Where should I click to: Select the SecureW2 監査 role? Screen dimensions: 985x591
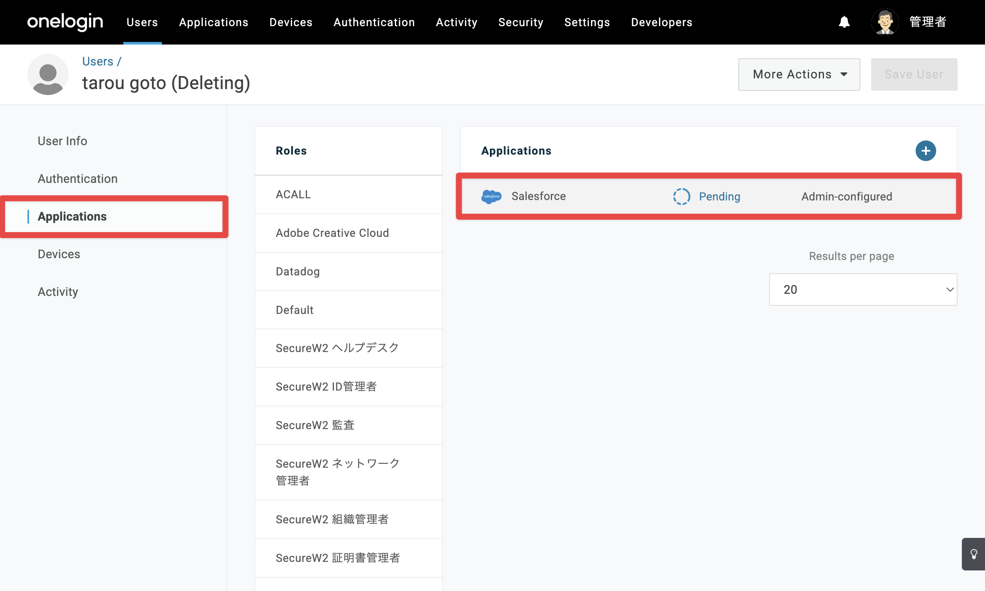[349, 425]
